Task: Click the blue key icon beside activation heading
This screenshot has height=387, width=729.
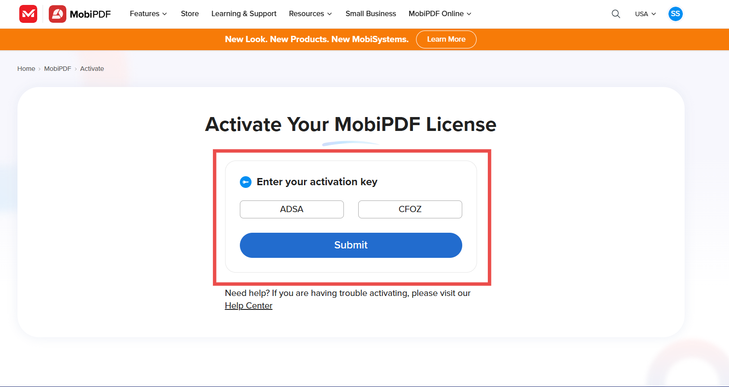Action: point(246,182)
